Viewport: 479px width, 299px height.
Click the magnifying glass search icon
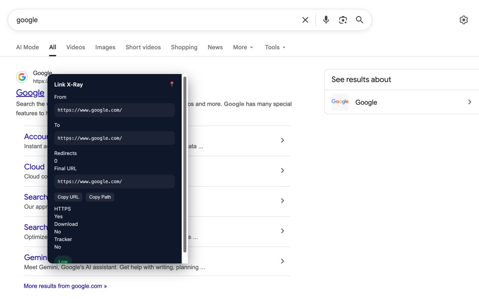[360, 20]
